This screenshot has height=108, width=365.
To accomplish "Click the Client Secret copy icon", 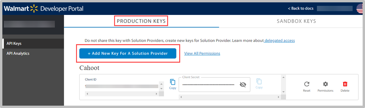I will (x=259, y=84).
